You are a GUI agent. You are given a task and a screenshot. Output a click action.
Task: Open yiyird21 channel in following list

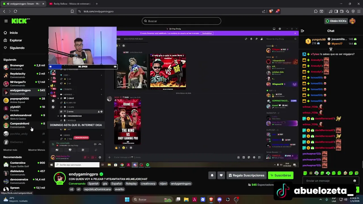coord(24,109)
